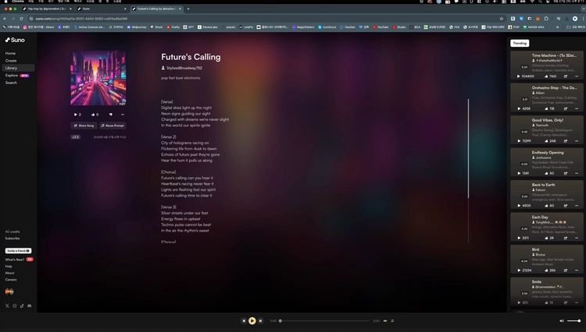Like the Orchestro-Step song
Screen dimensions: 586x332
pyautogui.click(x=546, y=109)
